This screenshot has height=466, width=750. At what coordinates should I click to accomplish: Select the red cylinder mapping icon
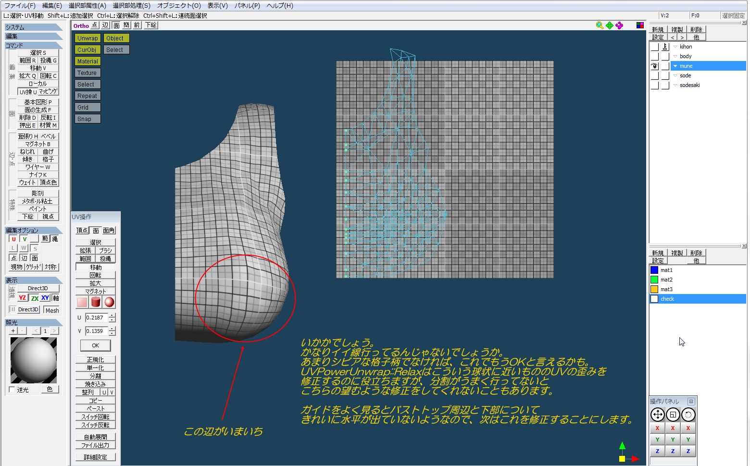coord(96,302)
